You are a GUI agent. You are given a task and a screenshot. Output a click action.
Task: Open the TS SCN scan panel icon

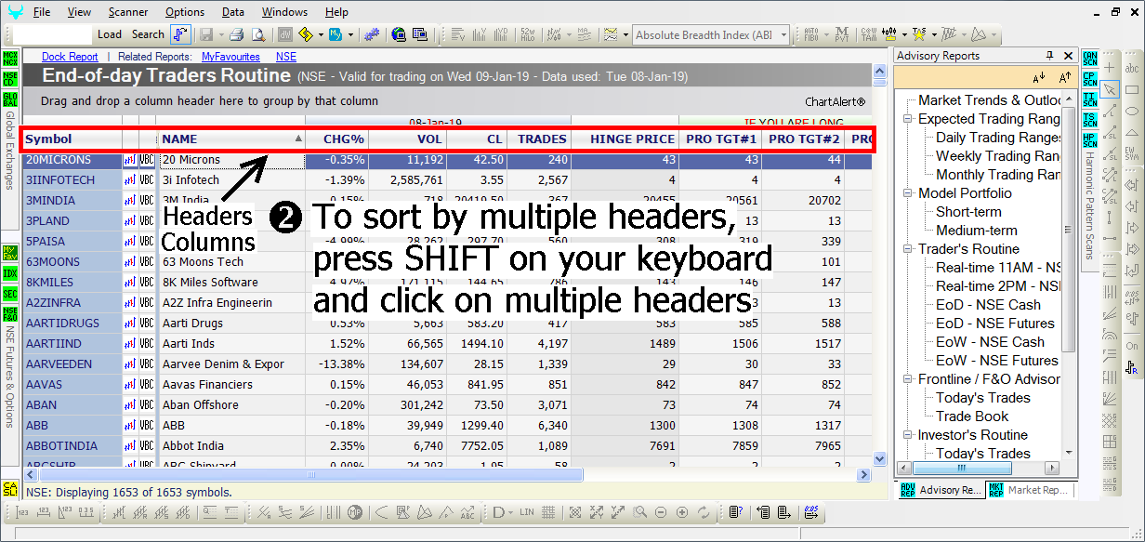(x=1090, y=120)
